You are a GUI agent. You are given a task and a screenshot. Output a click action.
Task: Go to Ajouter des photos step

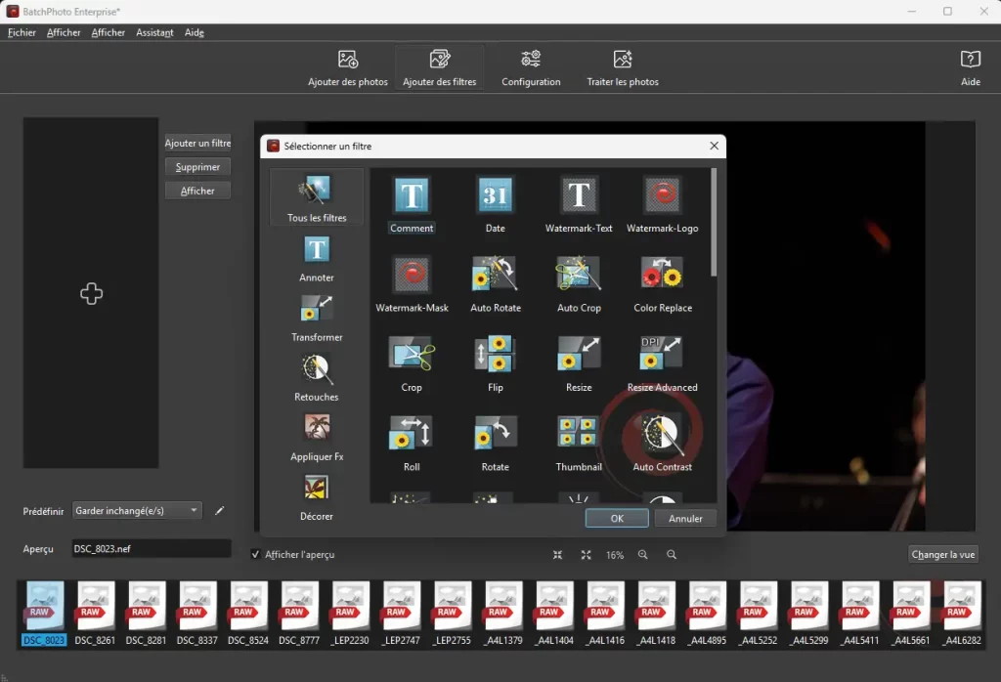click(x=348, y=68)
